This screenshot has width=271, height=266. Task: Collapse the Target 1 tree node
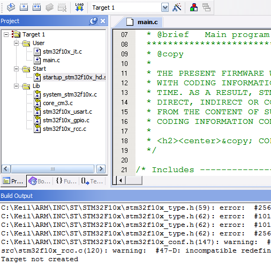coord(6,34)
